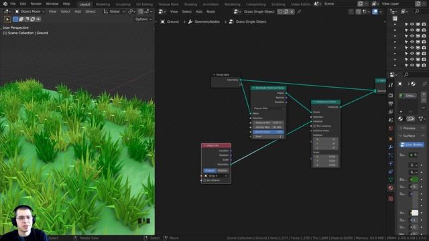Open the Physics properties tab icon
The height and width of the screenshot is (241, 429).
[x=391, y=163]
